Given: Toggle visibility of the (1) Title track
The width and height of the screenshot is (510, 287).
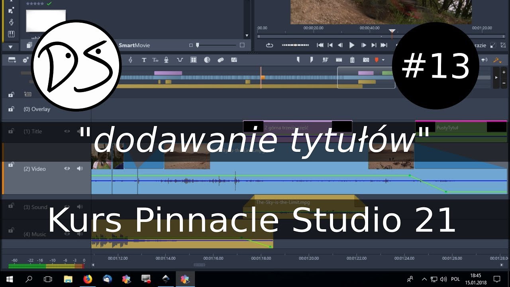Looking at the screenshot, I should click(67, 131).
